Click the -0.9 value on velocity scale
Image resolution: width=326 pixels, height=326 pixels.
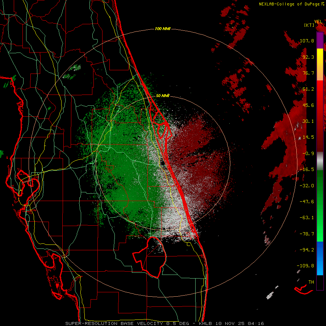click(x=308, y=154)
